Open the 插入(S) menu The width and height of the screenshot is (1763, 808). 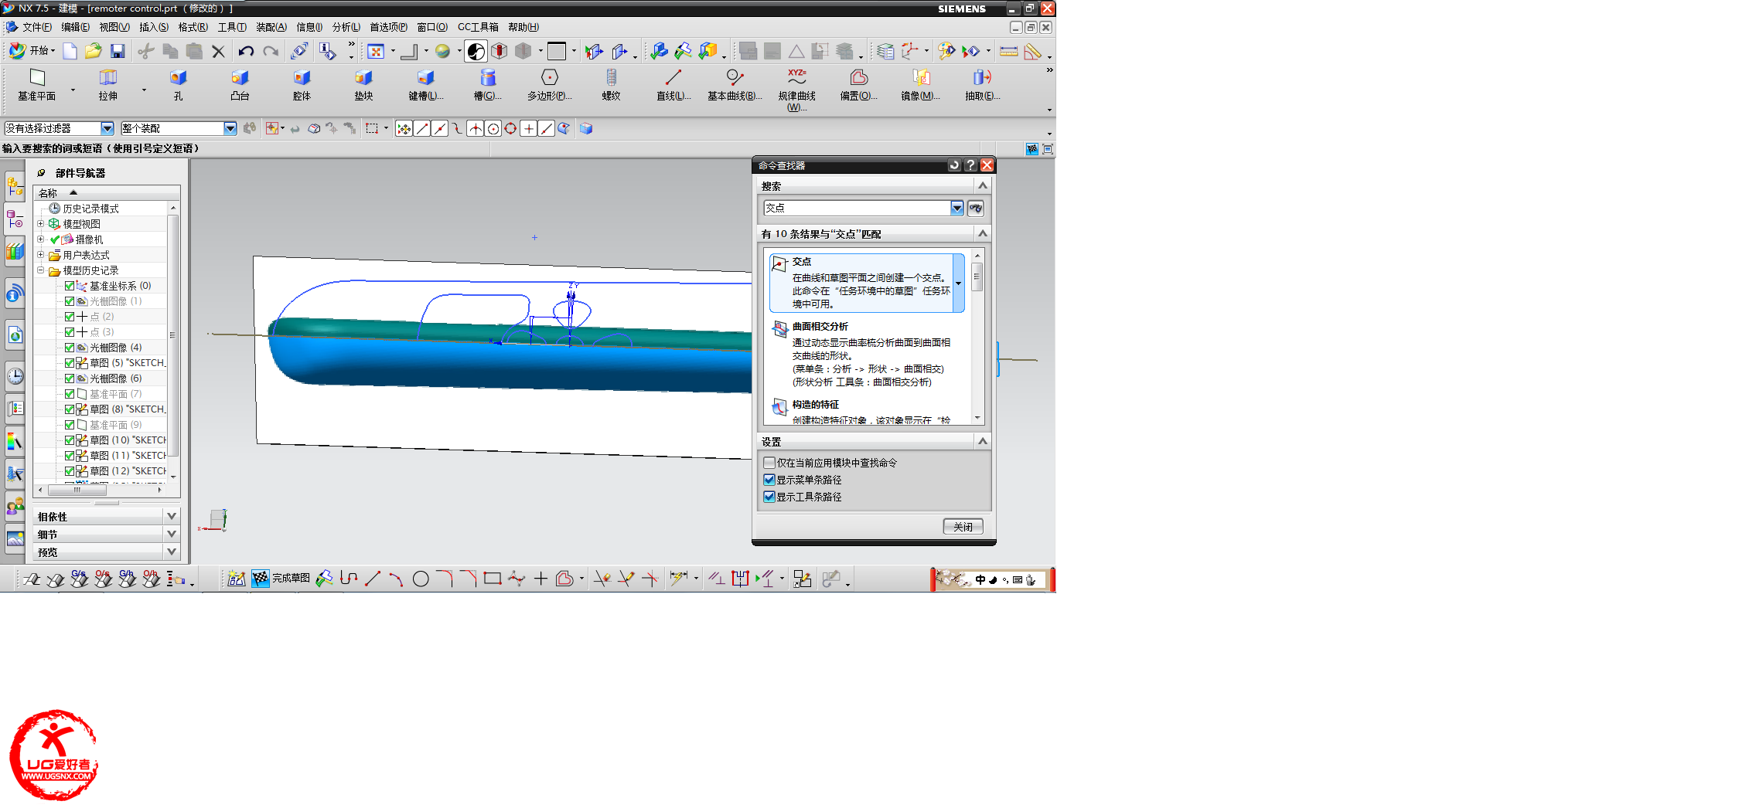154,27
